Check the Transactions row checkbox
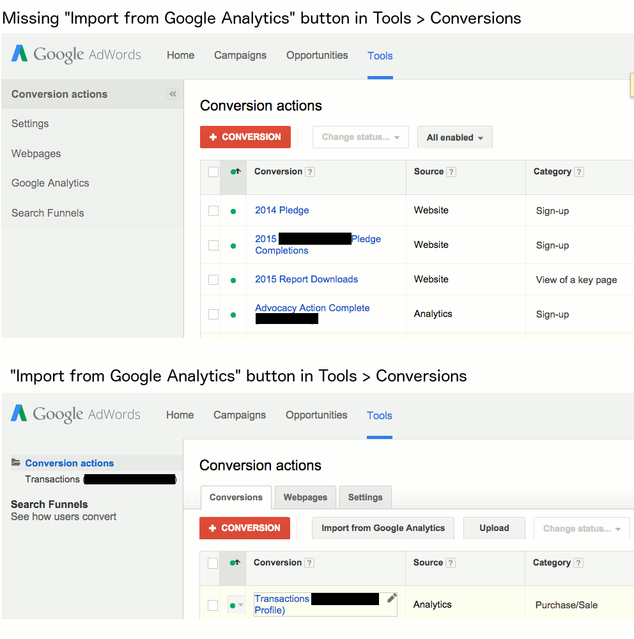The image size is (634, 639). coord(213,605)
